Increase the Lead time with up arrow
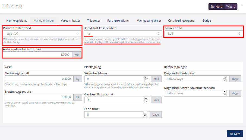This screenshot has width=246, height=140. pos(145,113)
